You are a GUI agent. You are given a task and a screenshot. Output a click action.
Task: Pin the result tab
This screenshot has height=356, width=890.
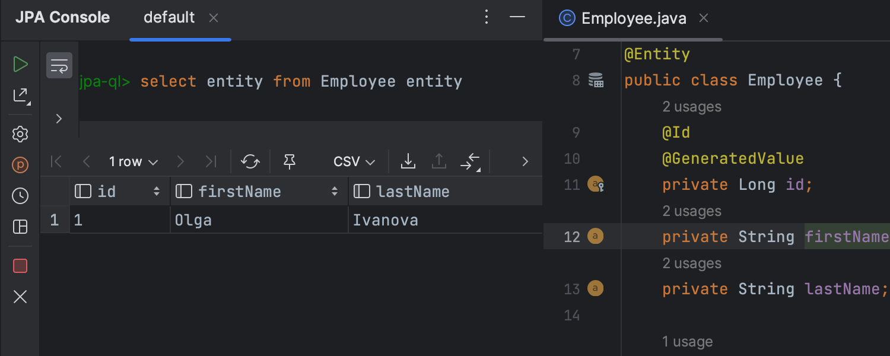(x=290, y=161)
